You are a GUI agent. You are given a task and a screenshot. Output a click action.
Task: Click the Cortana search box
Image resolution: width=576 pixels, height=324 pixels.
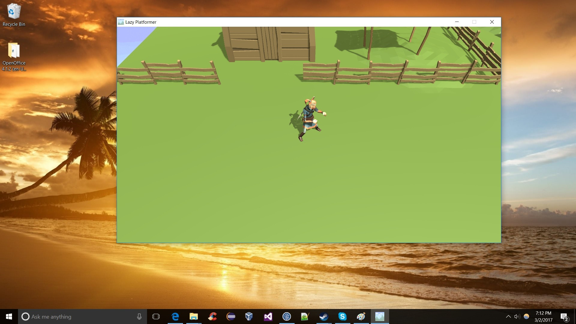click(82, 316)
